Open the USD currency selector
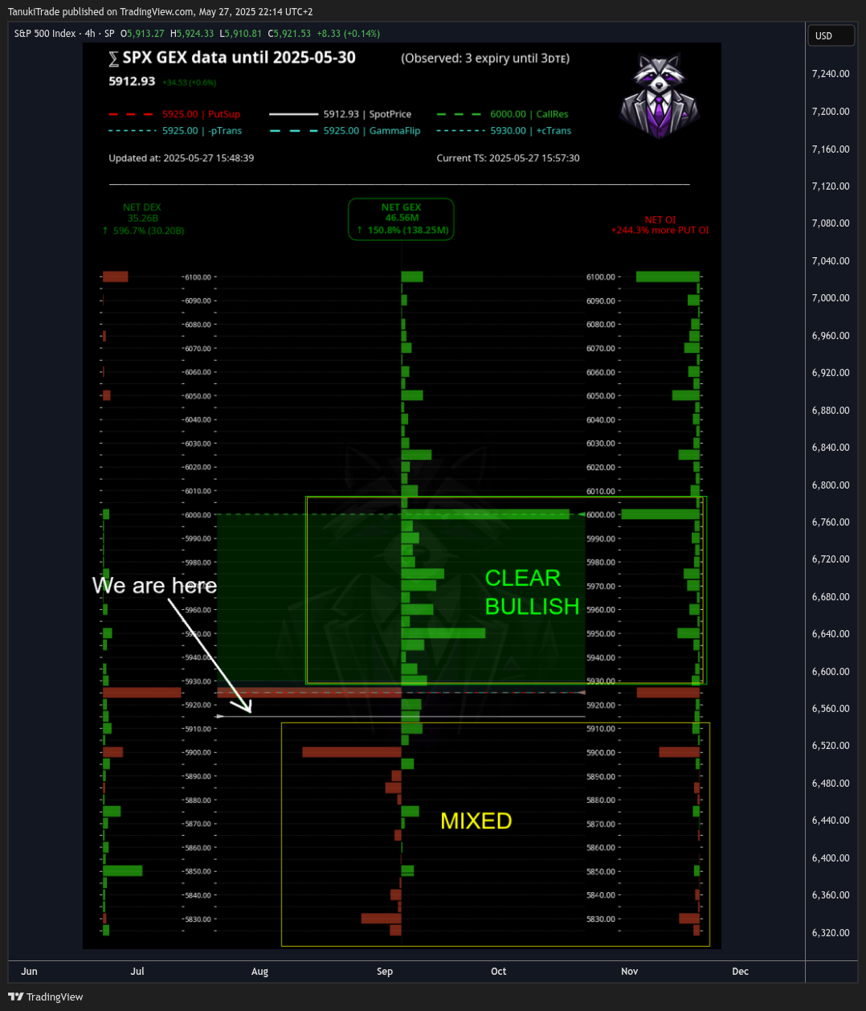Viewport: 866px width, 1011px height. [x=832, y=35]
